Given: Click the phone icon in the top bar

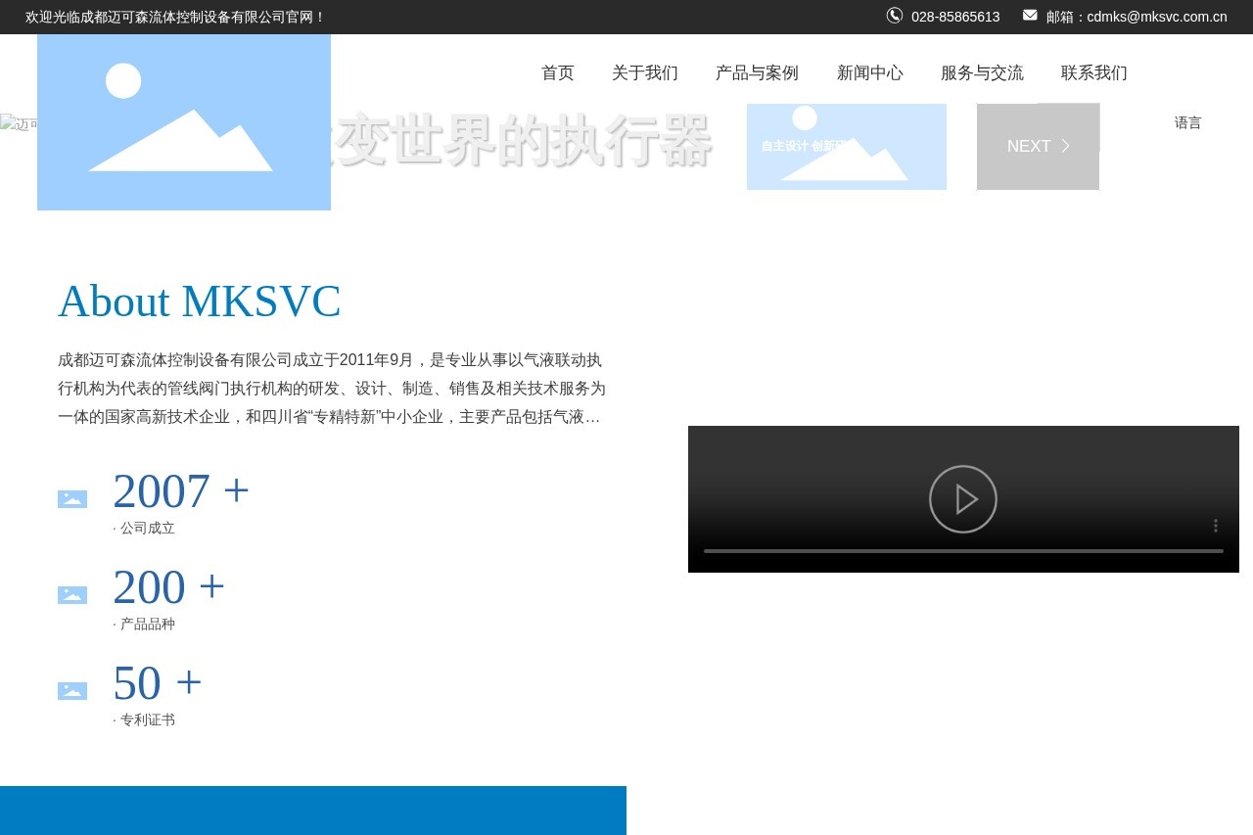Looking at the screenshot, I should pos(894,16).
